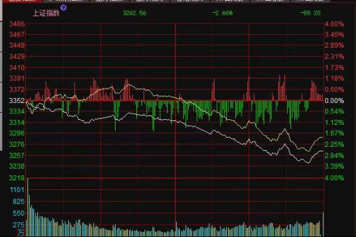Open the 上证指数 index name label
This screenshot has height=237, width=356.
click(x=46, y=13)
